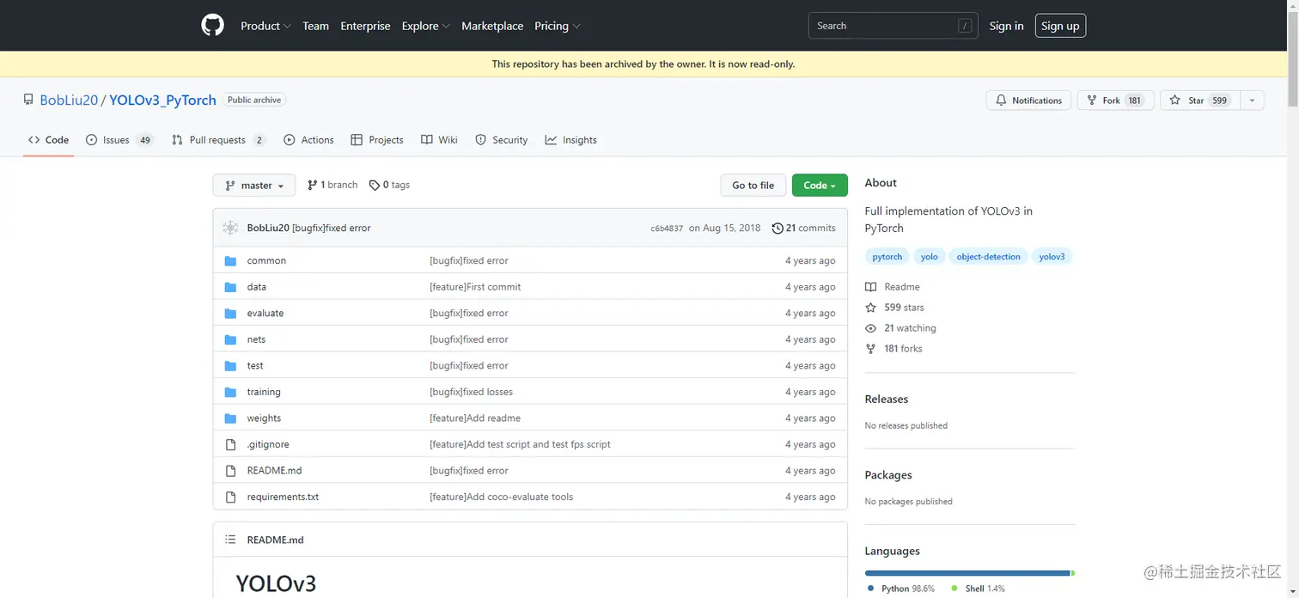Open the Product menu in header
The image size is (1299, 598).
pyautogui.click(x=265, y=26)
